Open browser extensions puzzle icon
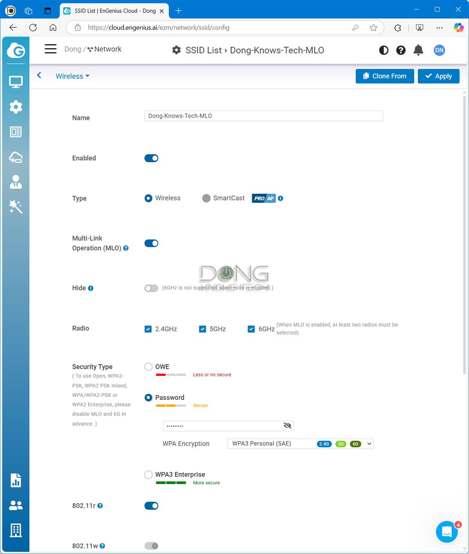The width and height of the screenshot is (469, 554). (x=397, y=28)
